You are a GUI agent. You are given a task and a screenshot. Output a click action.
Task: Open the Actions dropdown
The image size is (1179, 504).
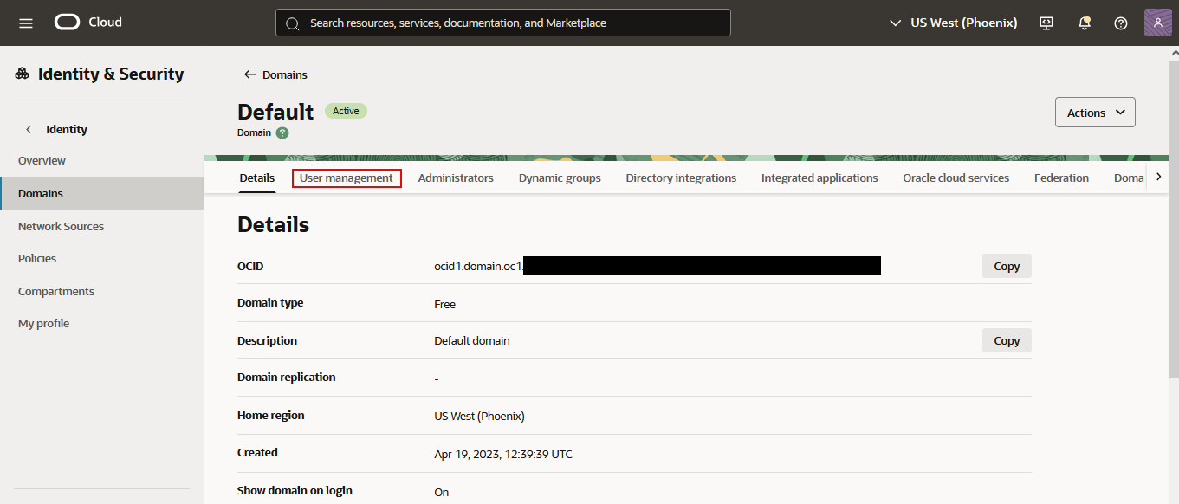click(1095, 113)
